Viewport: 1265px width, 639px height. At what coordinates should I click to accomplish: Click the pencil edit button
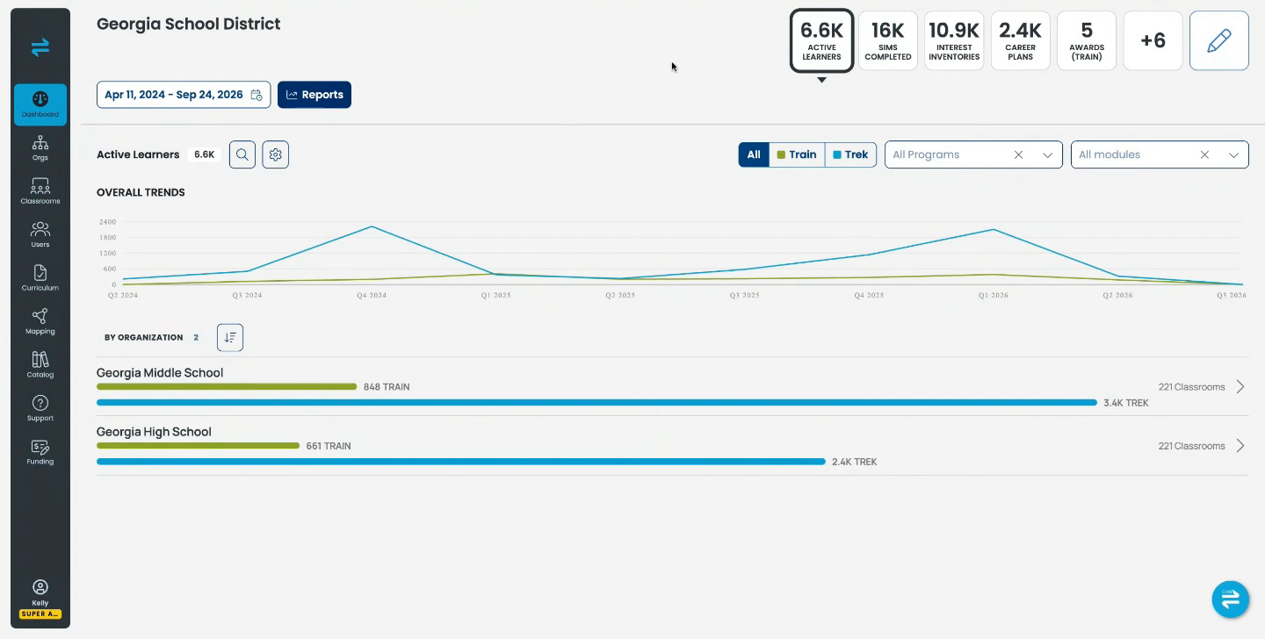click(x=1219, y=40)
